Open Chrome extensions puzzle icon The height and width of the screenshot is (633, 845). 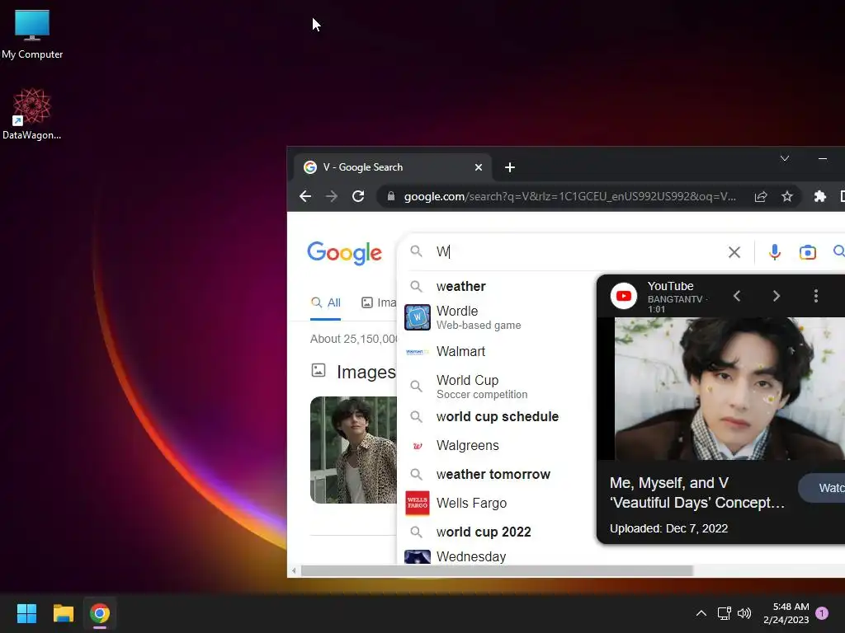click(819, 196)
